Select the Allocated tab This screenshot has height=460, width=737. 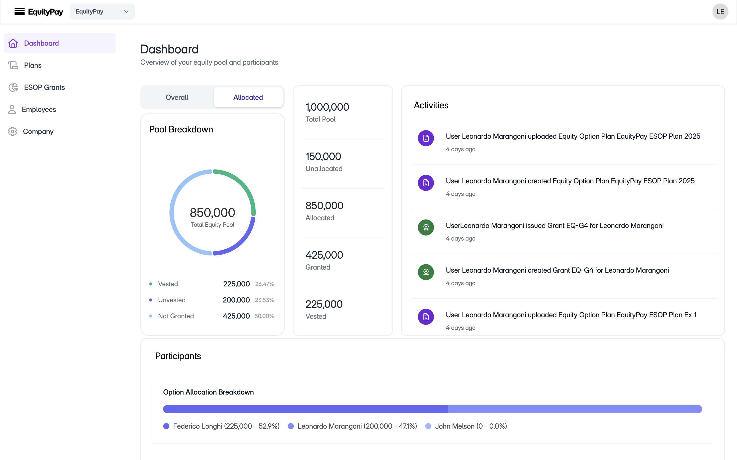click(248, 97)
